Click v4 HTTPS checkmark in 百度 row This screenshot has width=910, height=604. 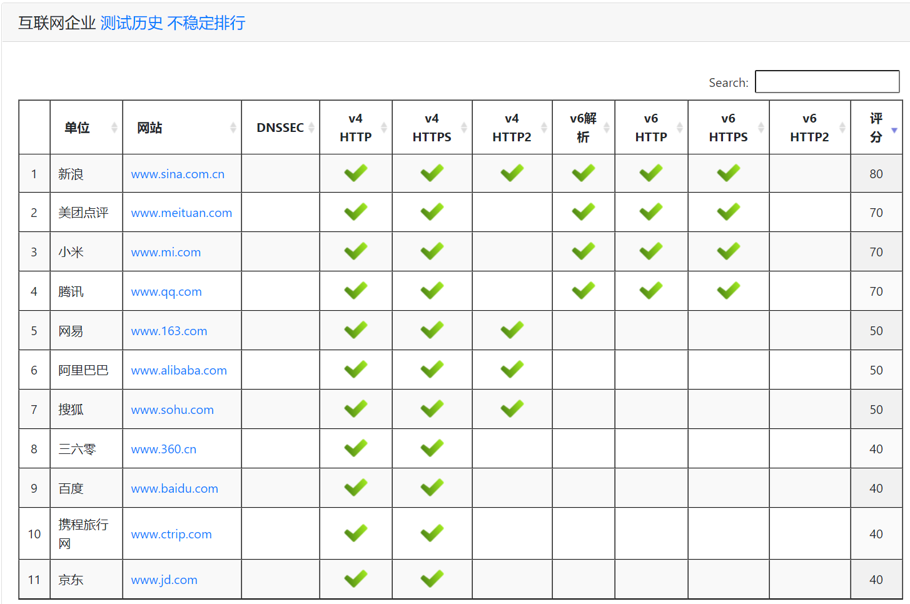click(x=432, y=488)
